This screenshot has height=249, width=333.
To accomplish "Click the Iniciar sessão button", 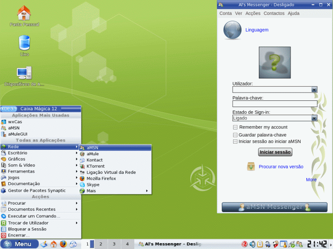I will point(275,152).
